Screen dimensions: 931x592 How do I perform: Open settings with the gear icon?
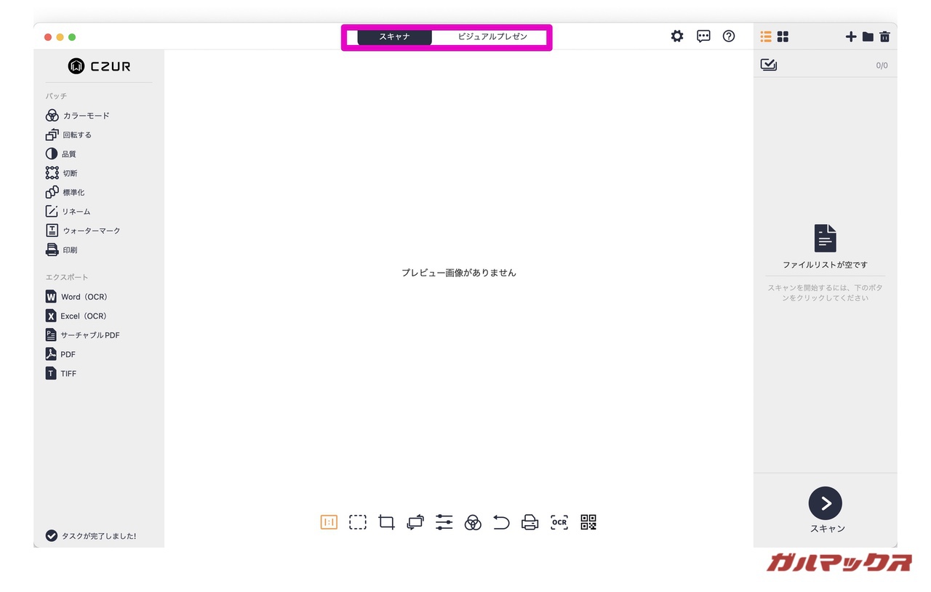coord(677,36)
